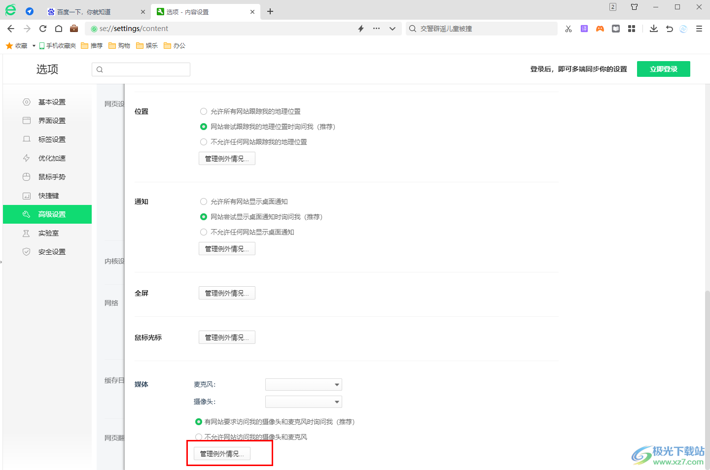
Task: Open 基本设置 in the sidebar
Action: point(47,102)
